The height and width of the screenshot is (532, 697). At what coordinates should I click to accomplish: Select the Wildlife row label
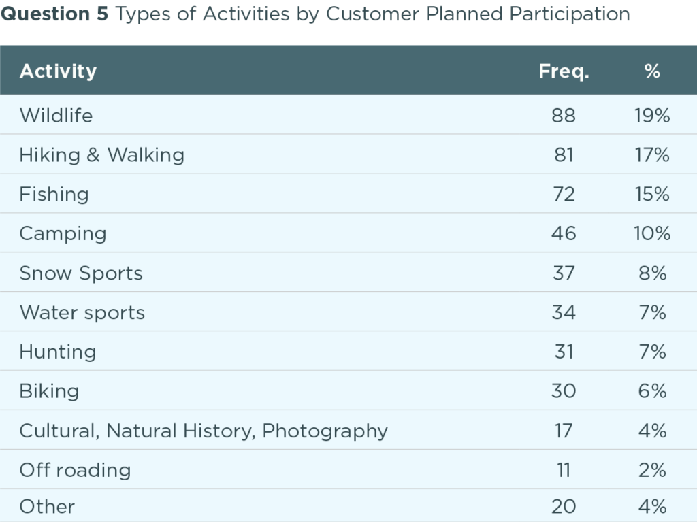click(x=56, y=116)
